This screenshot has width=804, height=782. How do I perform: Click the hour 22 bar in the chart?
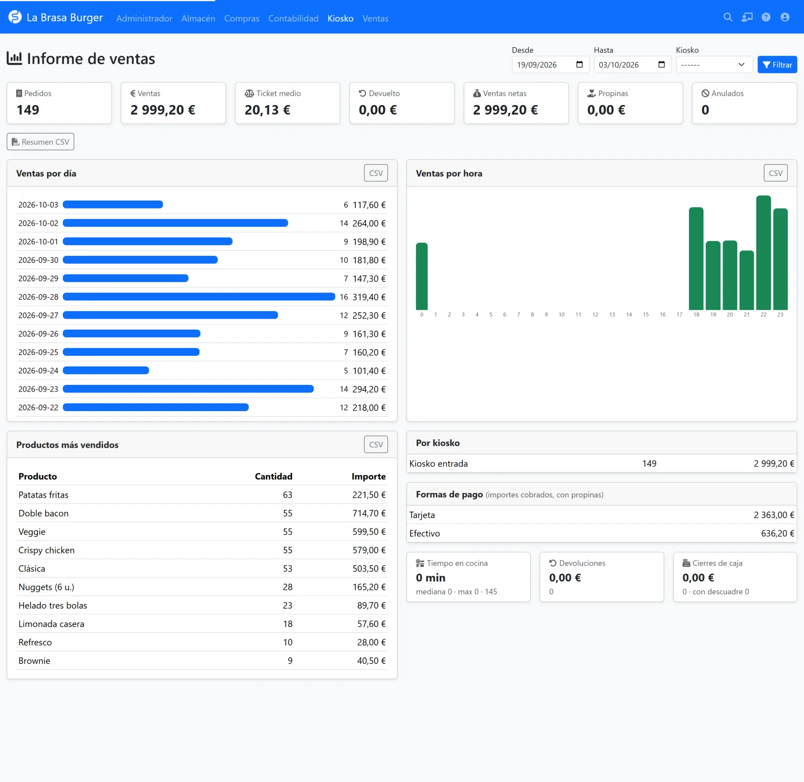[763, 253]
